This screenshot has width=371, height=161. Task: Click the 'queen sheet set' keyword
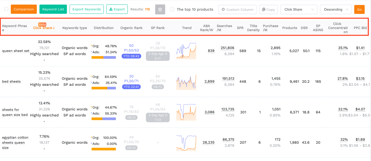tap(16, 51)
